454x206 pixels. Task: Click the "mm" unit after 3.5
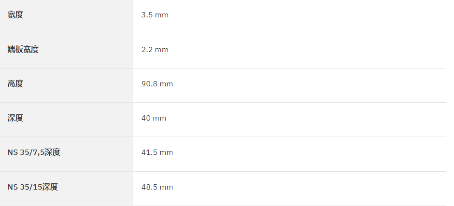162,15
